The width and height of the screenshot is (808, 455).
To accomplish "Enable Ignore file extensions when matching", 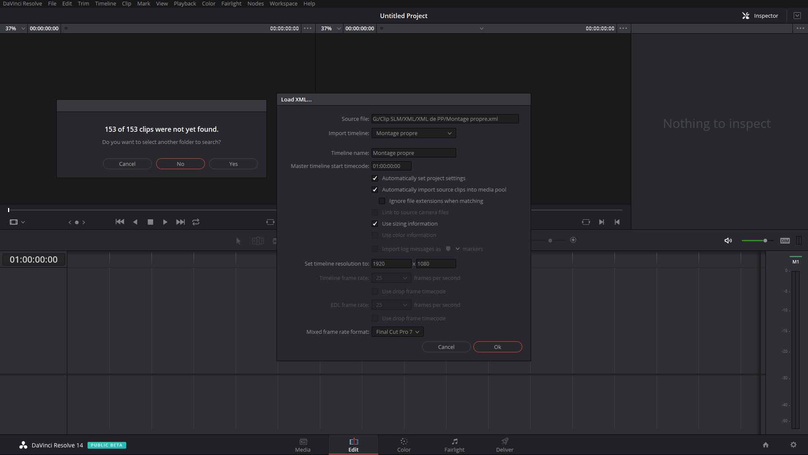I will coord(382,201).
